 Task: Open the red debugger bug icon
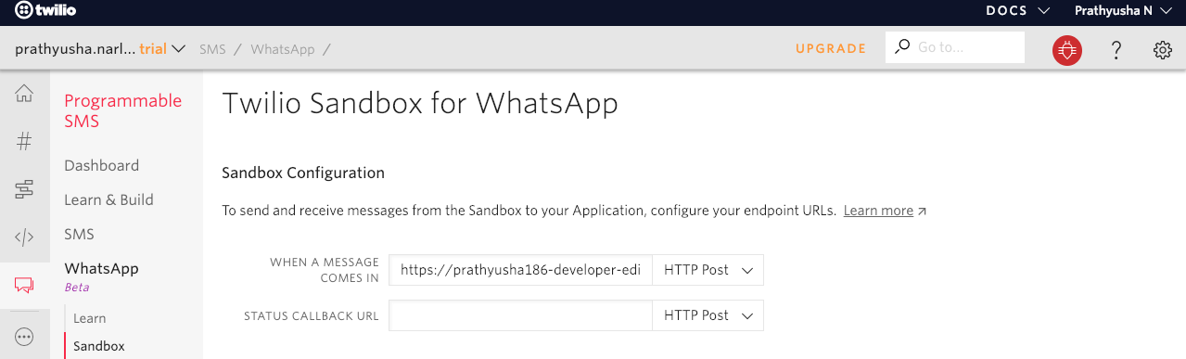[1067, 50]
